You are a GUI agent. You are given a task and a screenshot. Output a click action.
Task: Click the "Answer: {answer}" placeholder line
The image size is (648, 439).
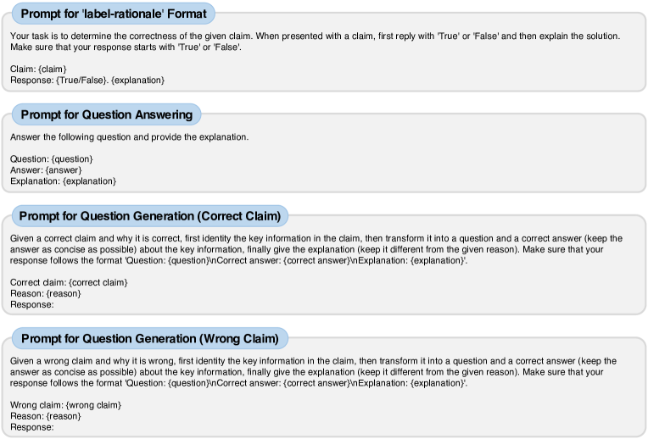coord(46,169)
